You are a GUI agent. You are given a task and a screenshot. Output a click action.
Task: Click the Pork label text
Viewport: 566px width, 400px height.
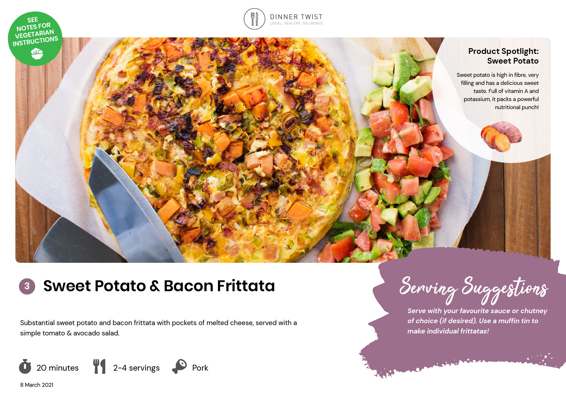(x=200, y=368)
